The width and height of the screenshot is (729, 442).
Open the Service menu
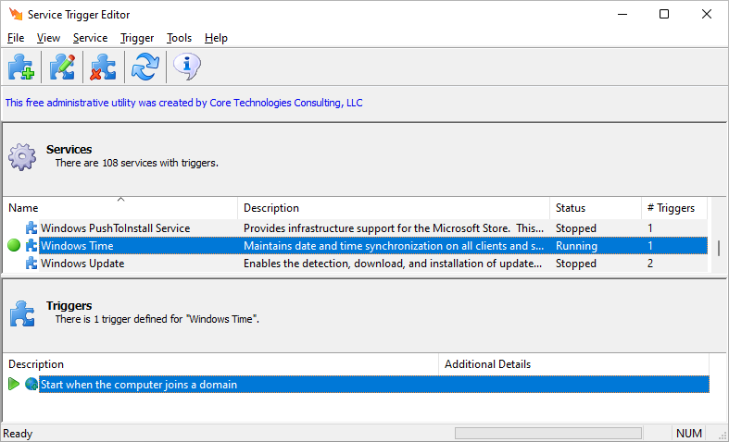pos(90,38)
